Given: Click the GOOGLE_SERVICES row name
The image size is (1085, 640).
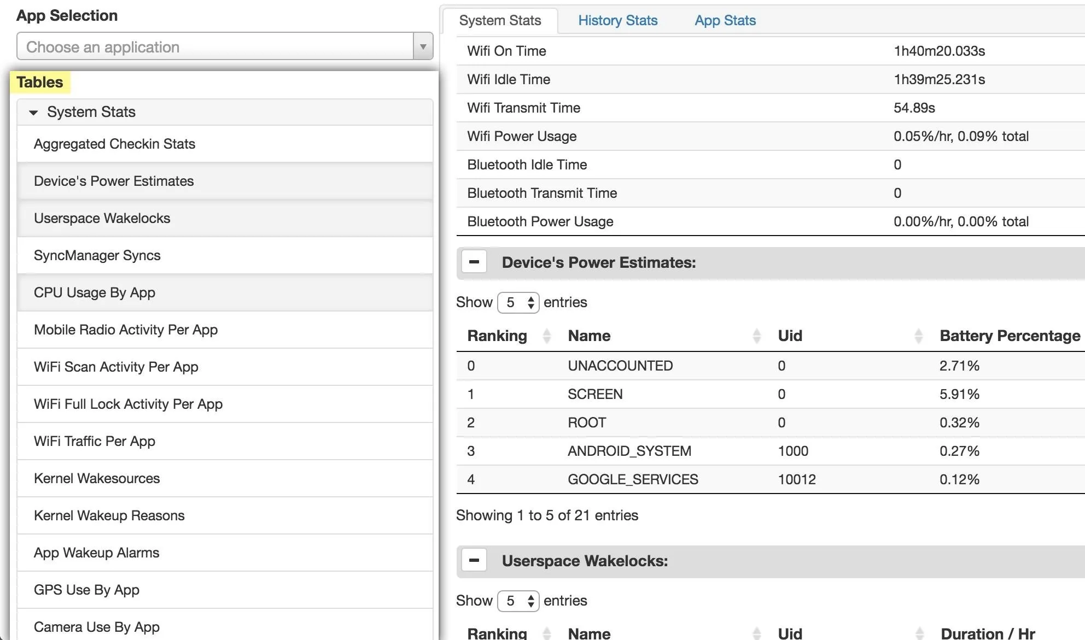Looking at the screenshot, I should [633, 479].
